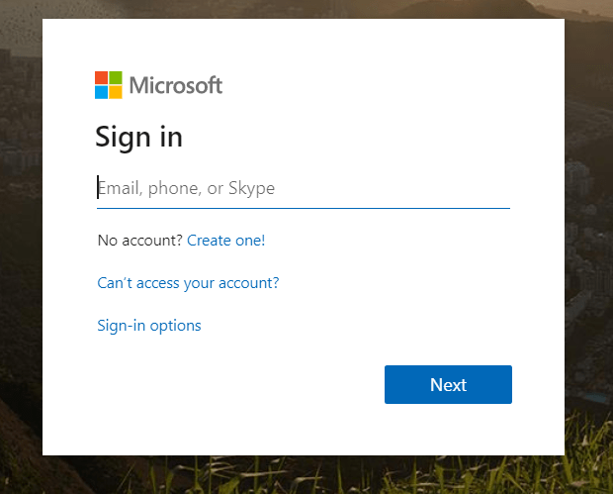Open the "Sign-in options" link

[x=148, y=326]
